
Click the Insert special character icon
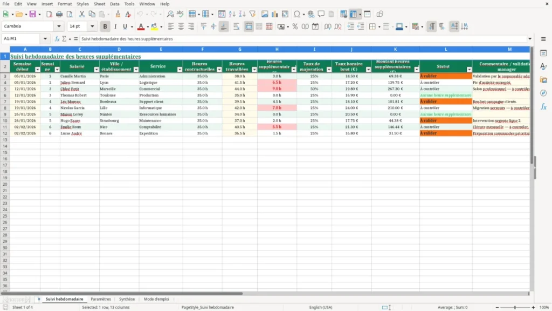(297, 14)
